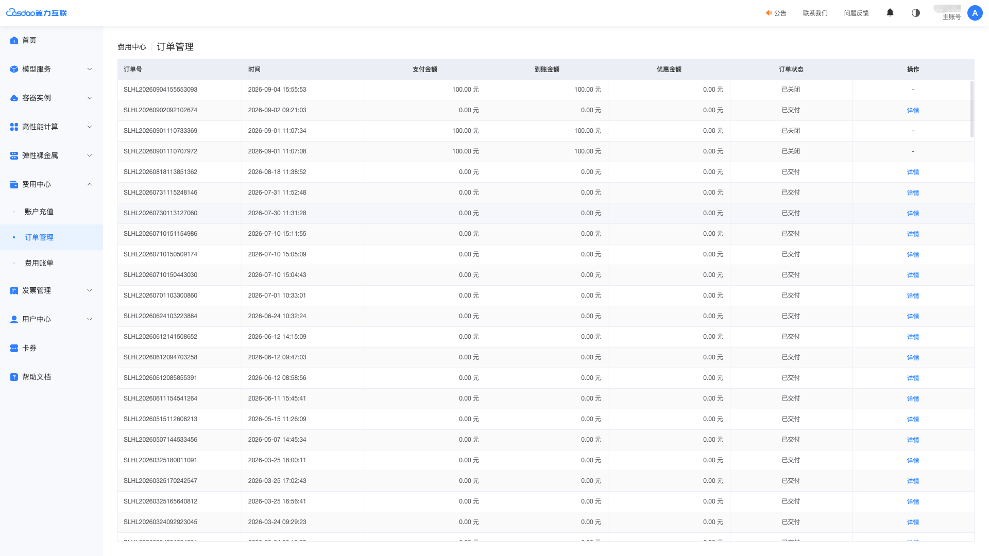This screenshot has height=556, width=989.
Task: Open the notification bell icon
Action: click(890, 13)
